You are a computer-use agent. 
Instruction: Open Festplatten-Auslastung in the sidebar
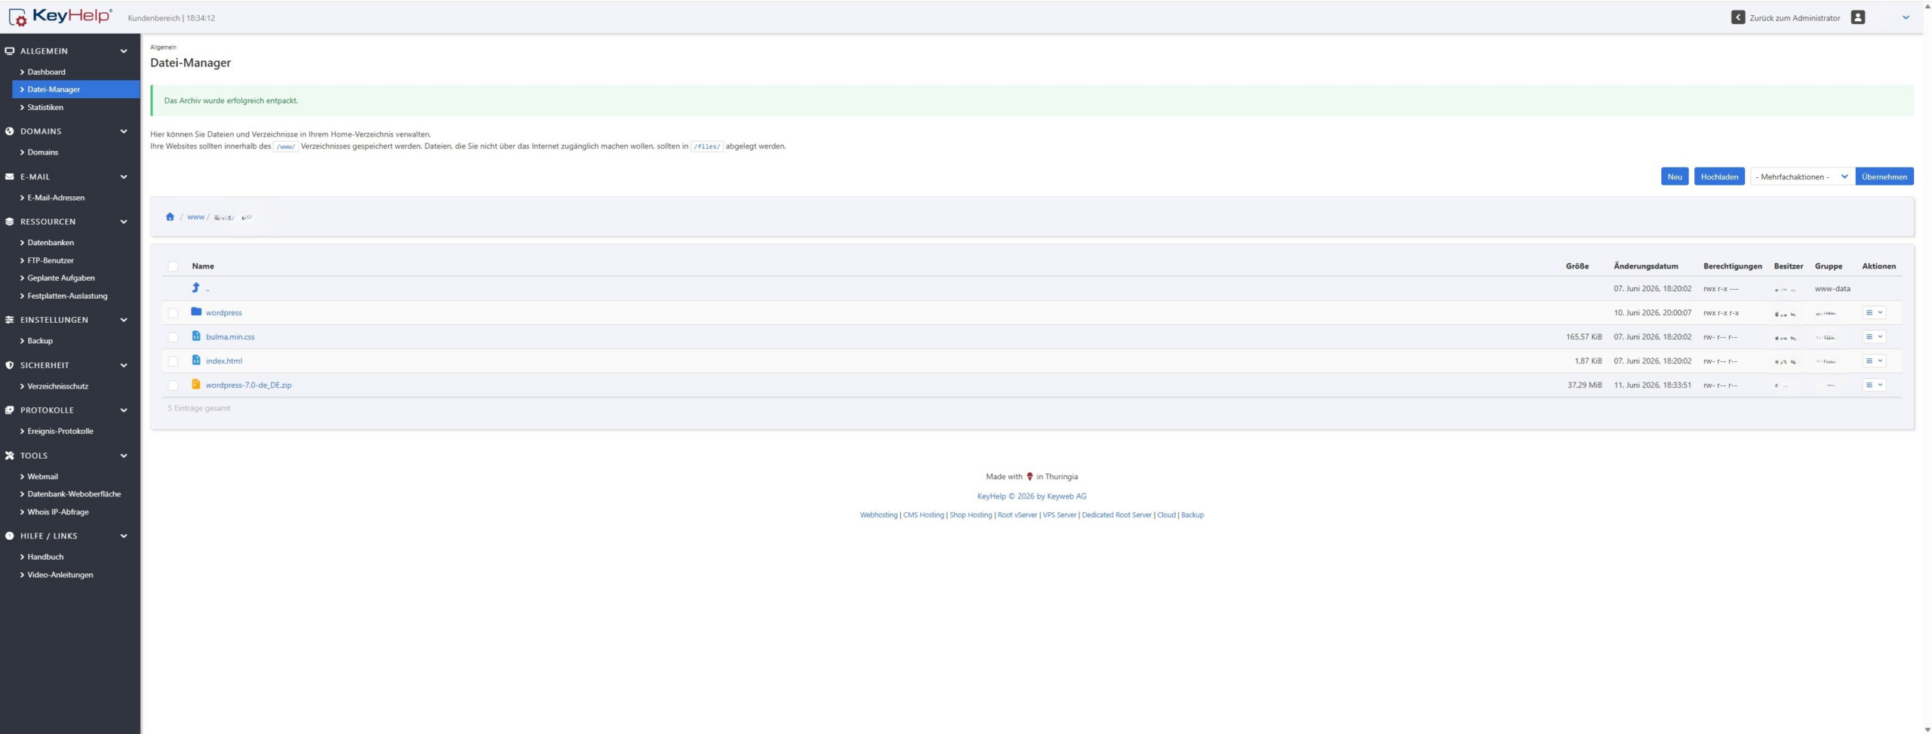[67, 296]
